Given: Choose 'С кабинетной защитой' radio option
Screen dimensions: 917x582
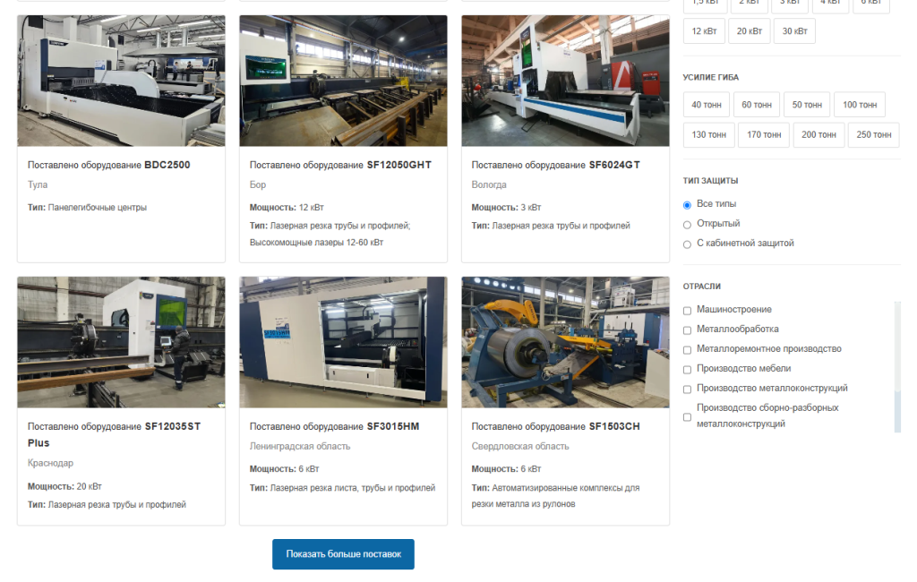Looking at the screenshot, I should click(x=687, y=244).
